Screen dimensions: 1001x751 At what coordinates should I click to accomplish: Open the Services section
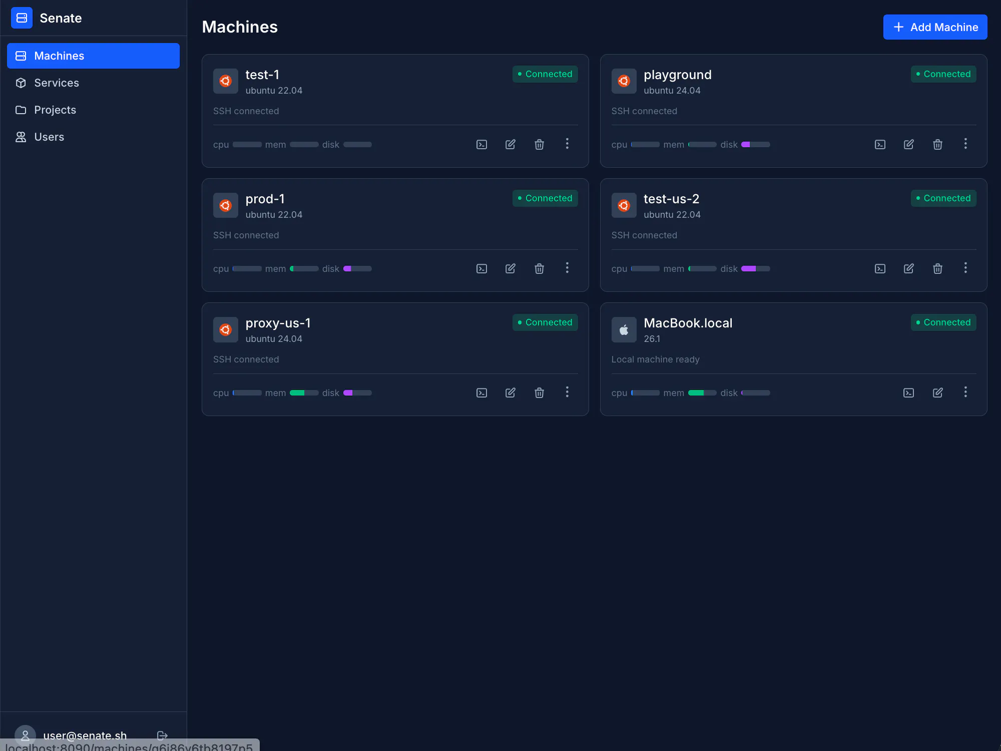point(93,83)
